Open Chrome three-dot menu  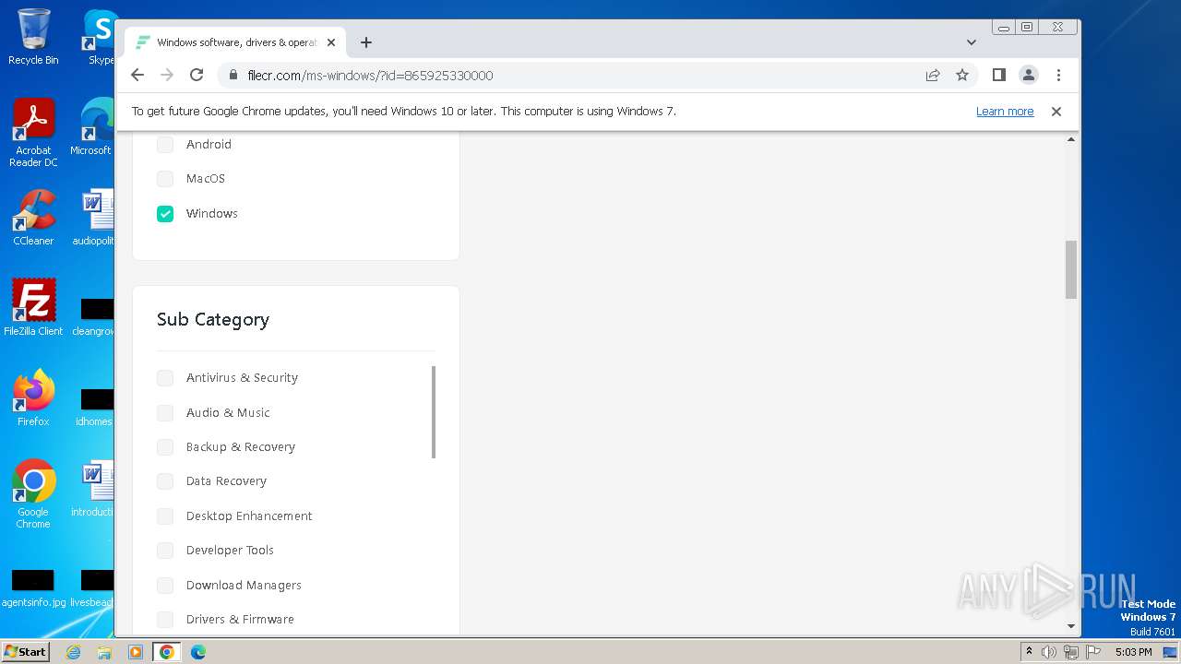point(1058,76)
